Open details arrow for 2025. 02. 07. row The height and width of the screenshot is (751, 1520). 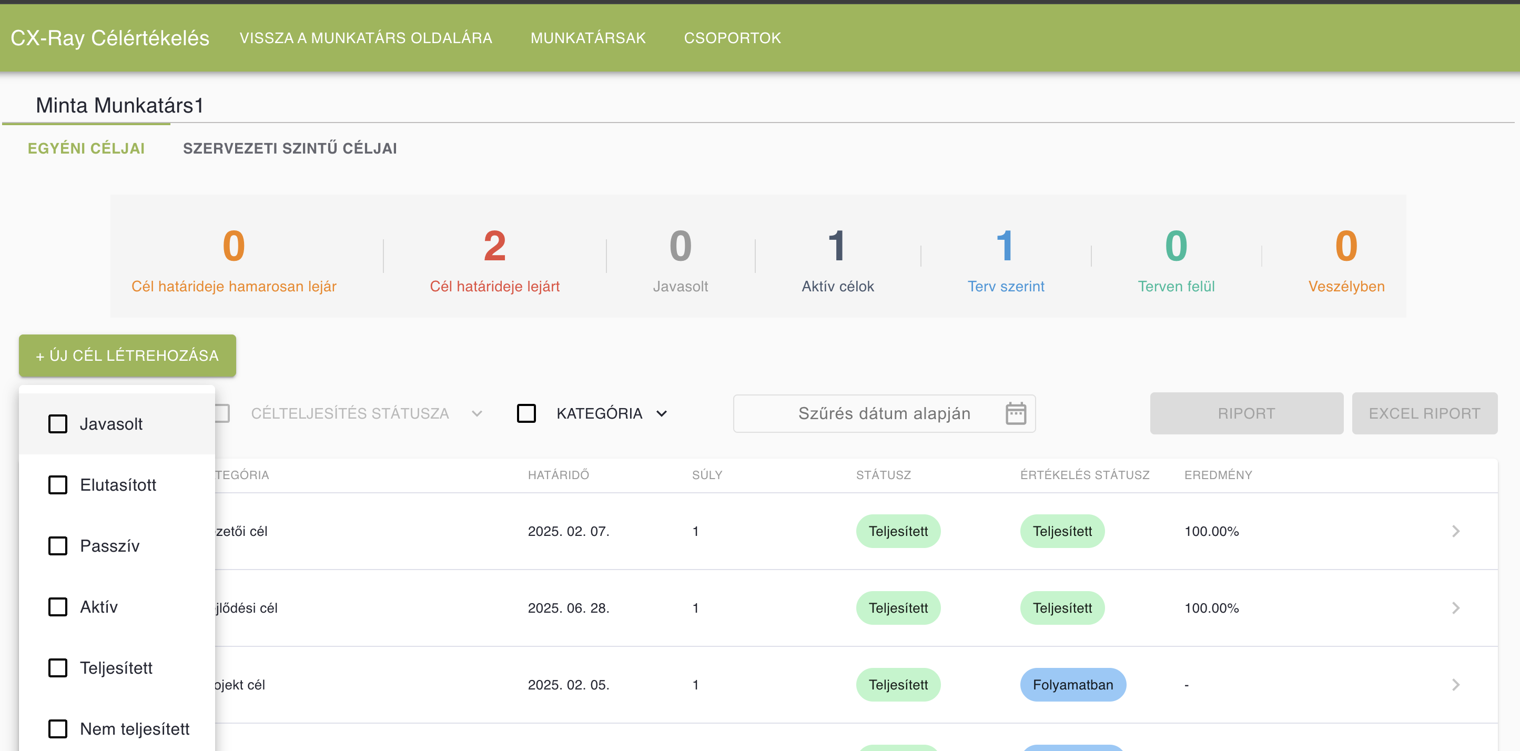pyautogui.click(x=1455, y=531)
